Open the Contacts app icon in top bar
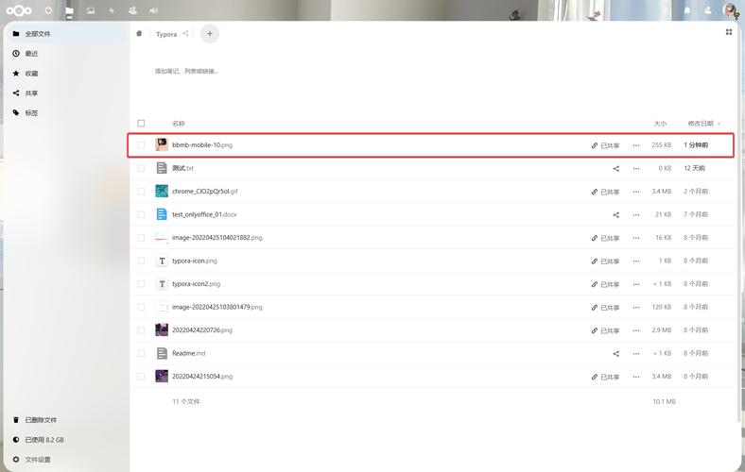This screenshot has height=472, width=745. (x=132, y=10)
